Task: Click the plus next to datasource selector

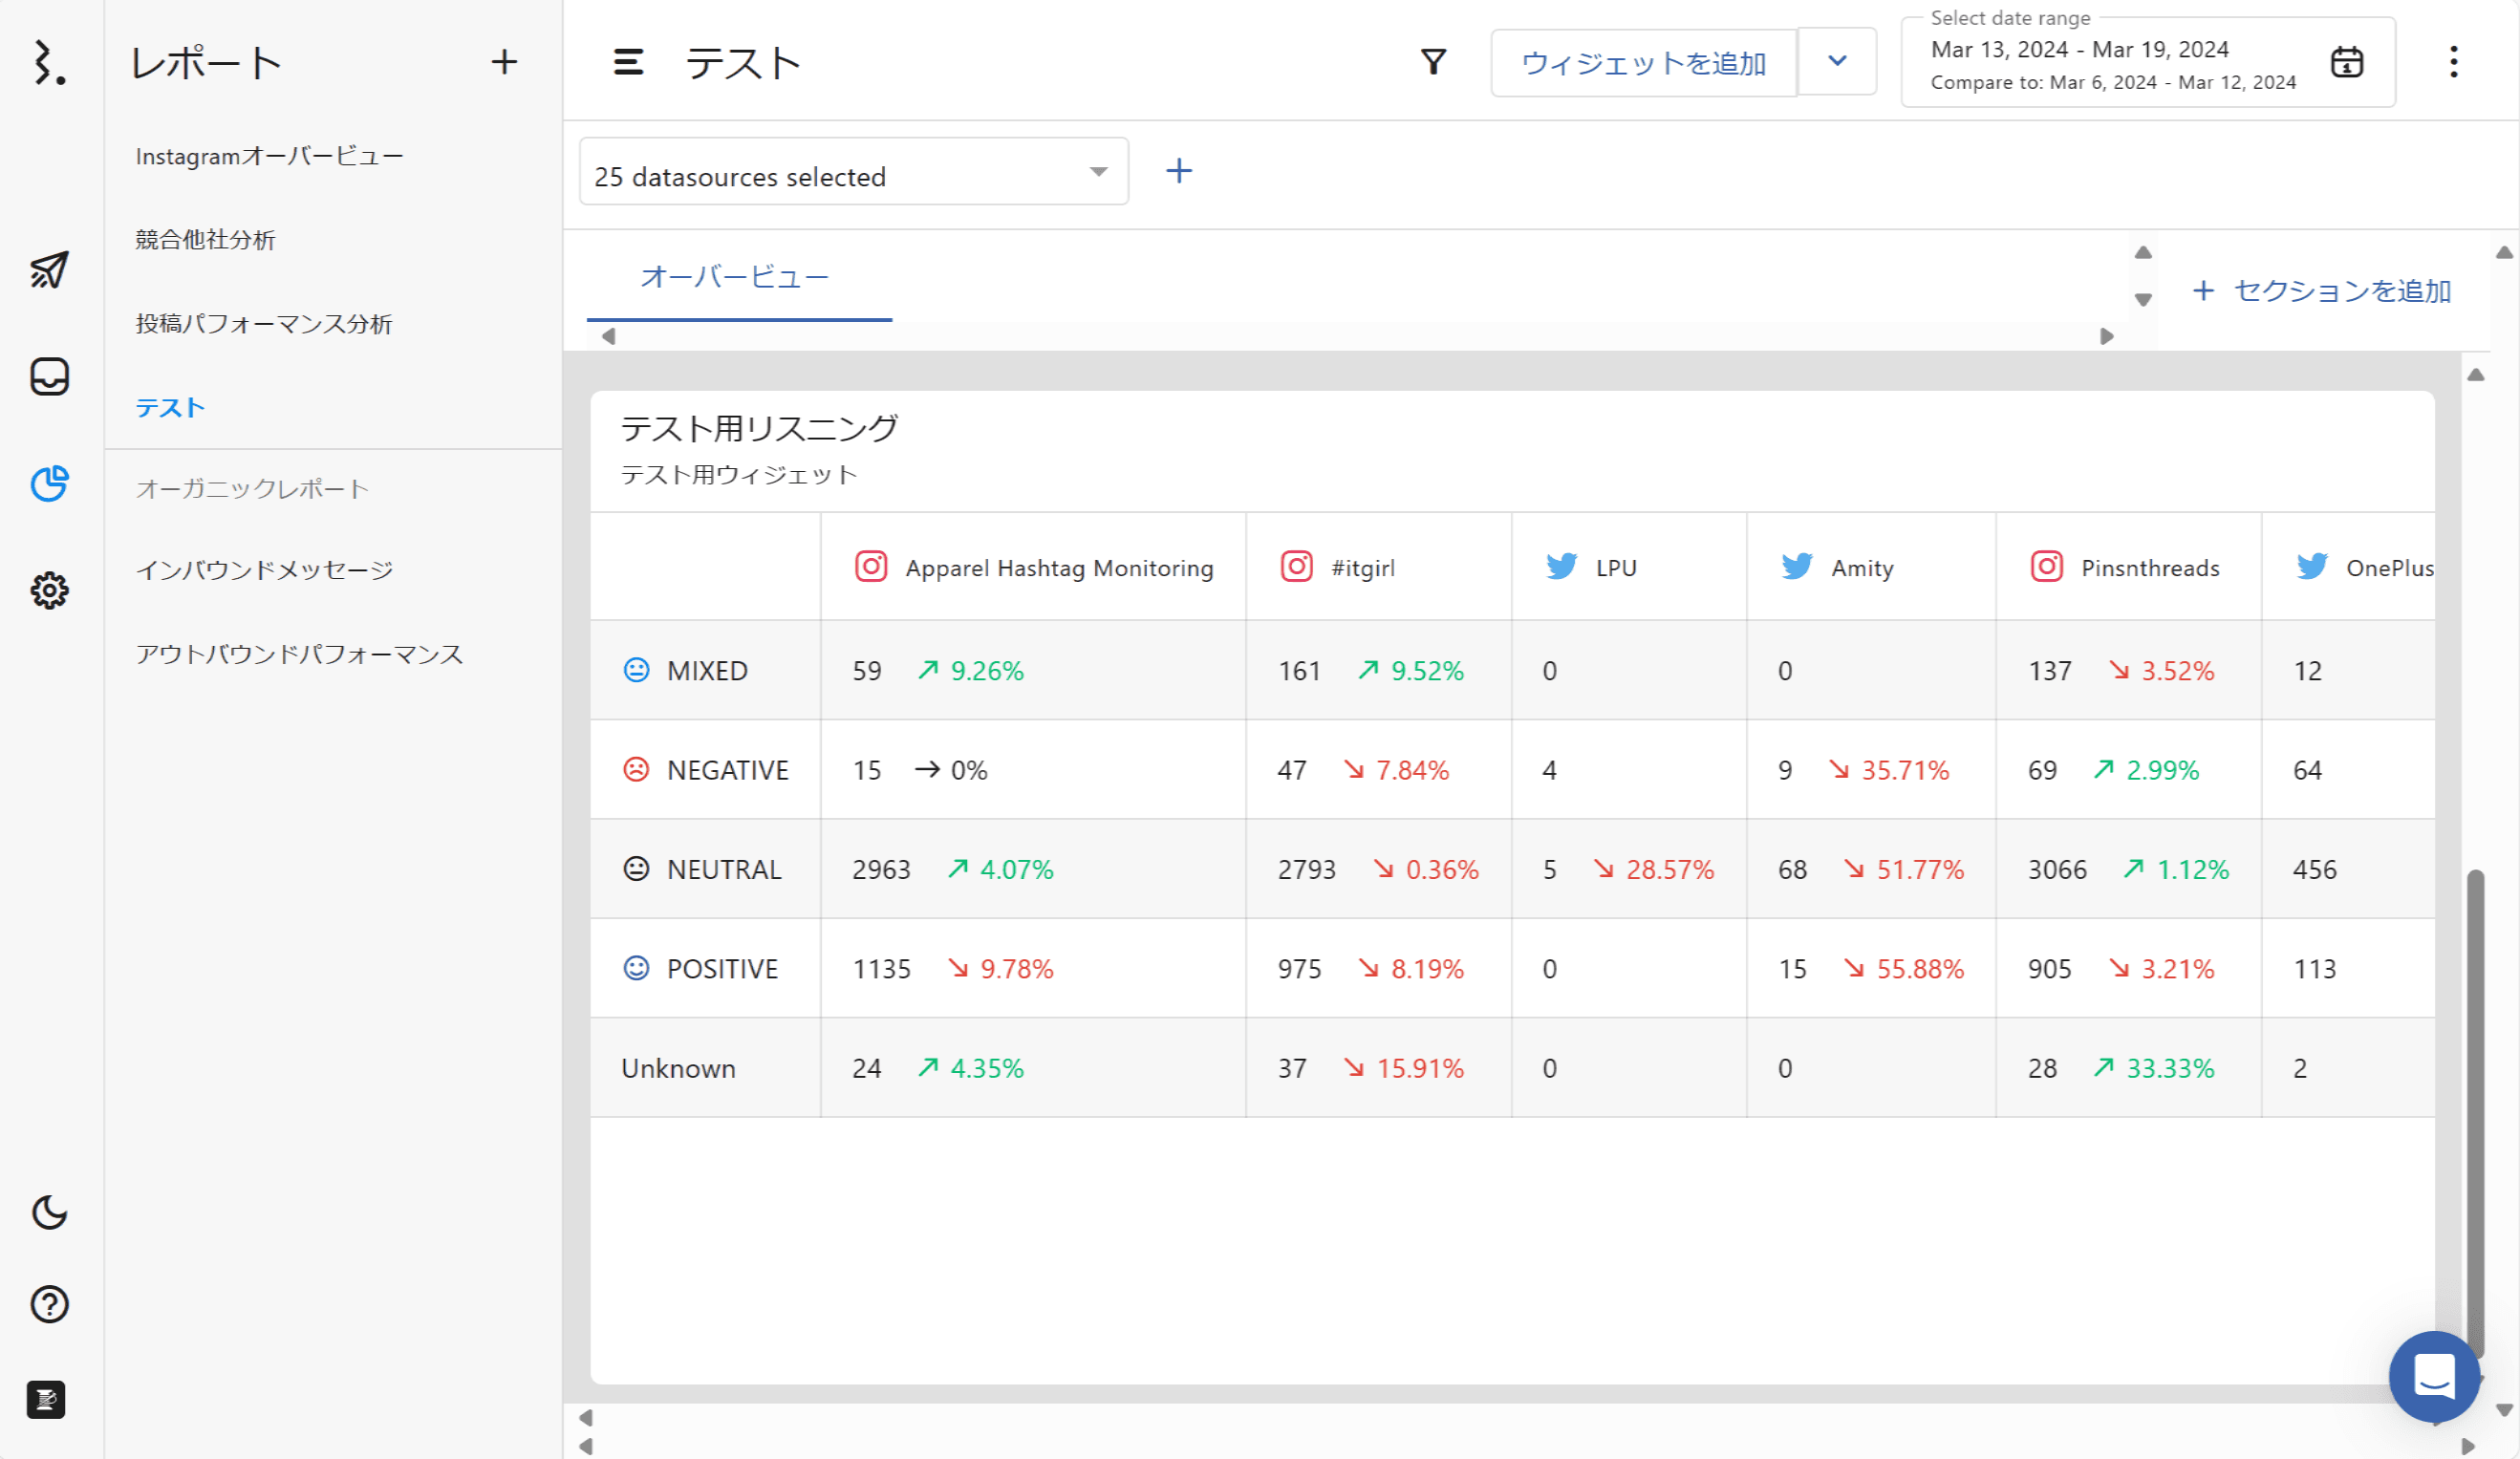Action: click(1179, 171)
